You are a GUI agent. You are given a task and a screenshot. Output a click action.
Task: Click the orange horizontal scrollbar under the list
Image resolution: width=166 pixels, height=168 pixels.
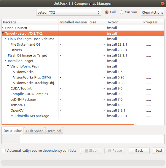[x=68, y=125]
